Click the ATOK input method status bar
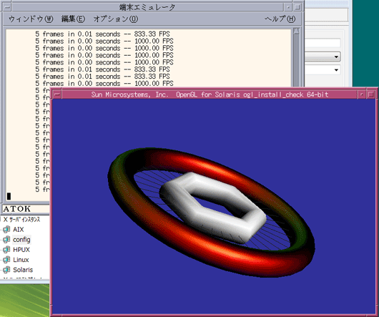This screenshot has height=317, width=379. [25, 209]
